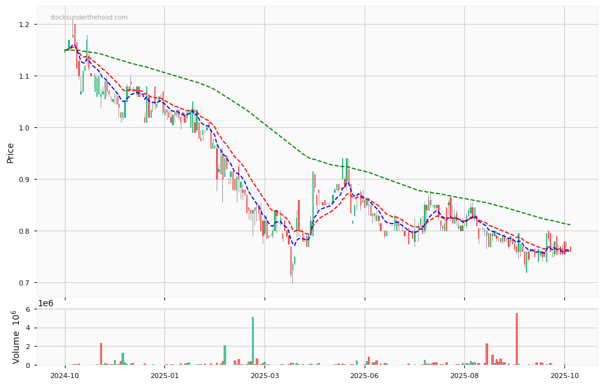Select the 1.0 price tick label

25,128
